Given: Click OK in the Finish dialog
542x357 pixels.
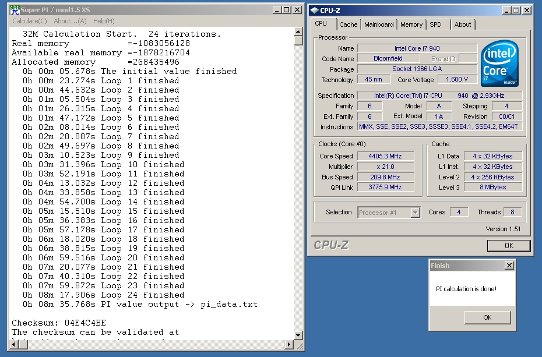Looking at the screenshot, I should click(x=487, y=317).
